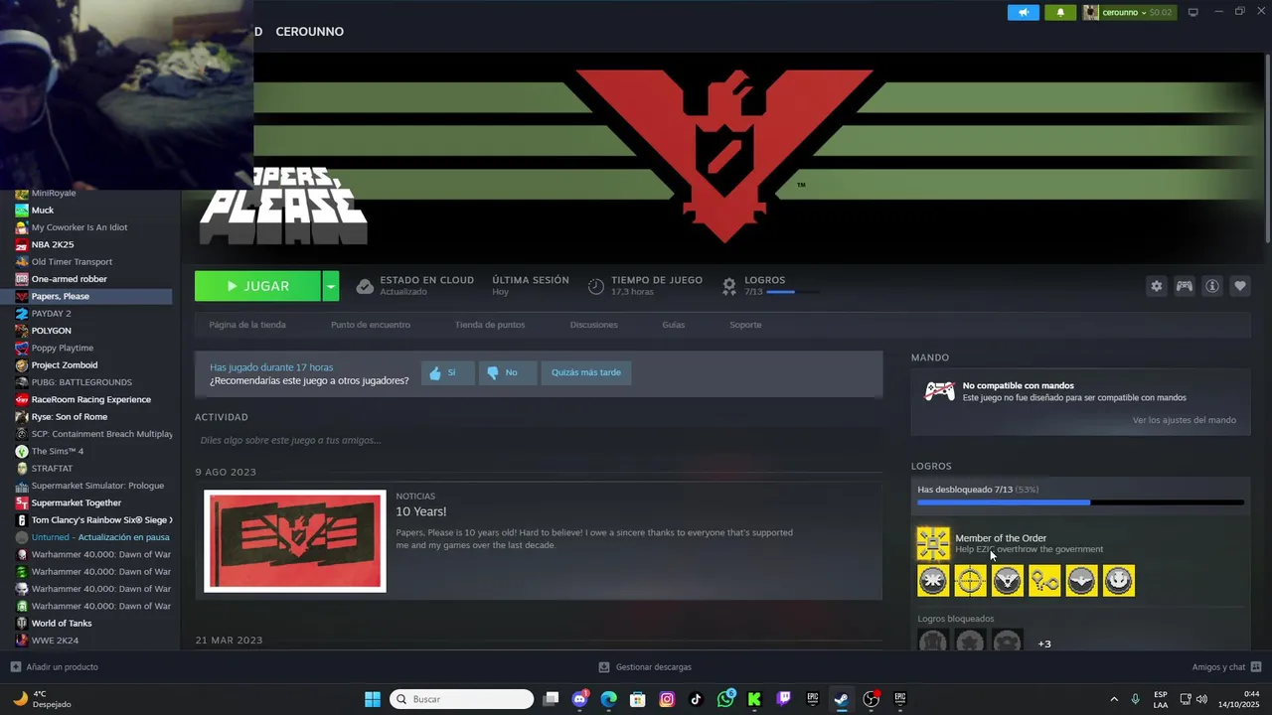Click Añadir un producto
The image size is (1272, 715).
point(55,666)
